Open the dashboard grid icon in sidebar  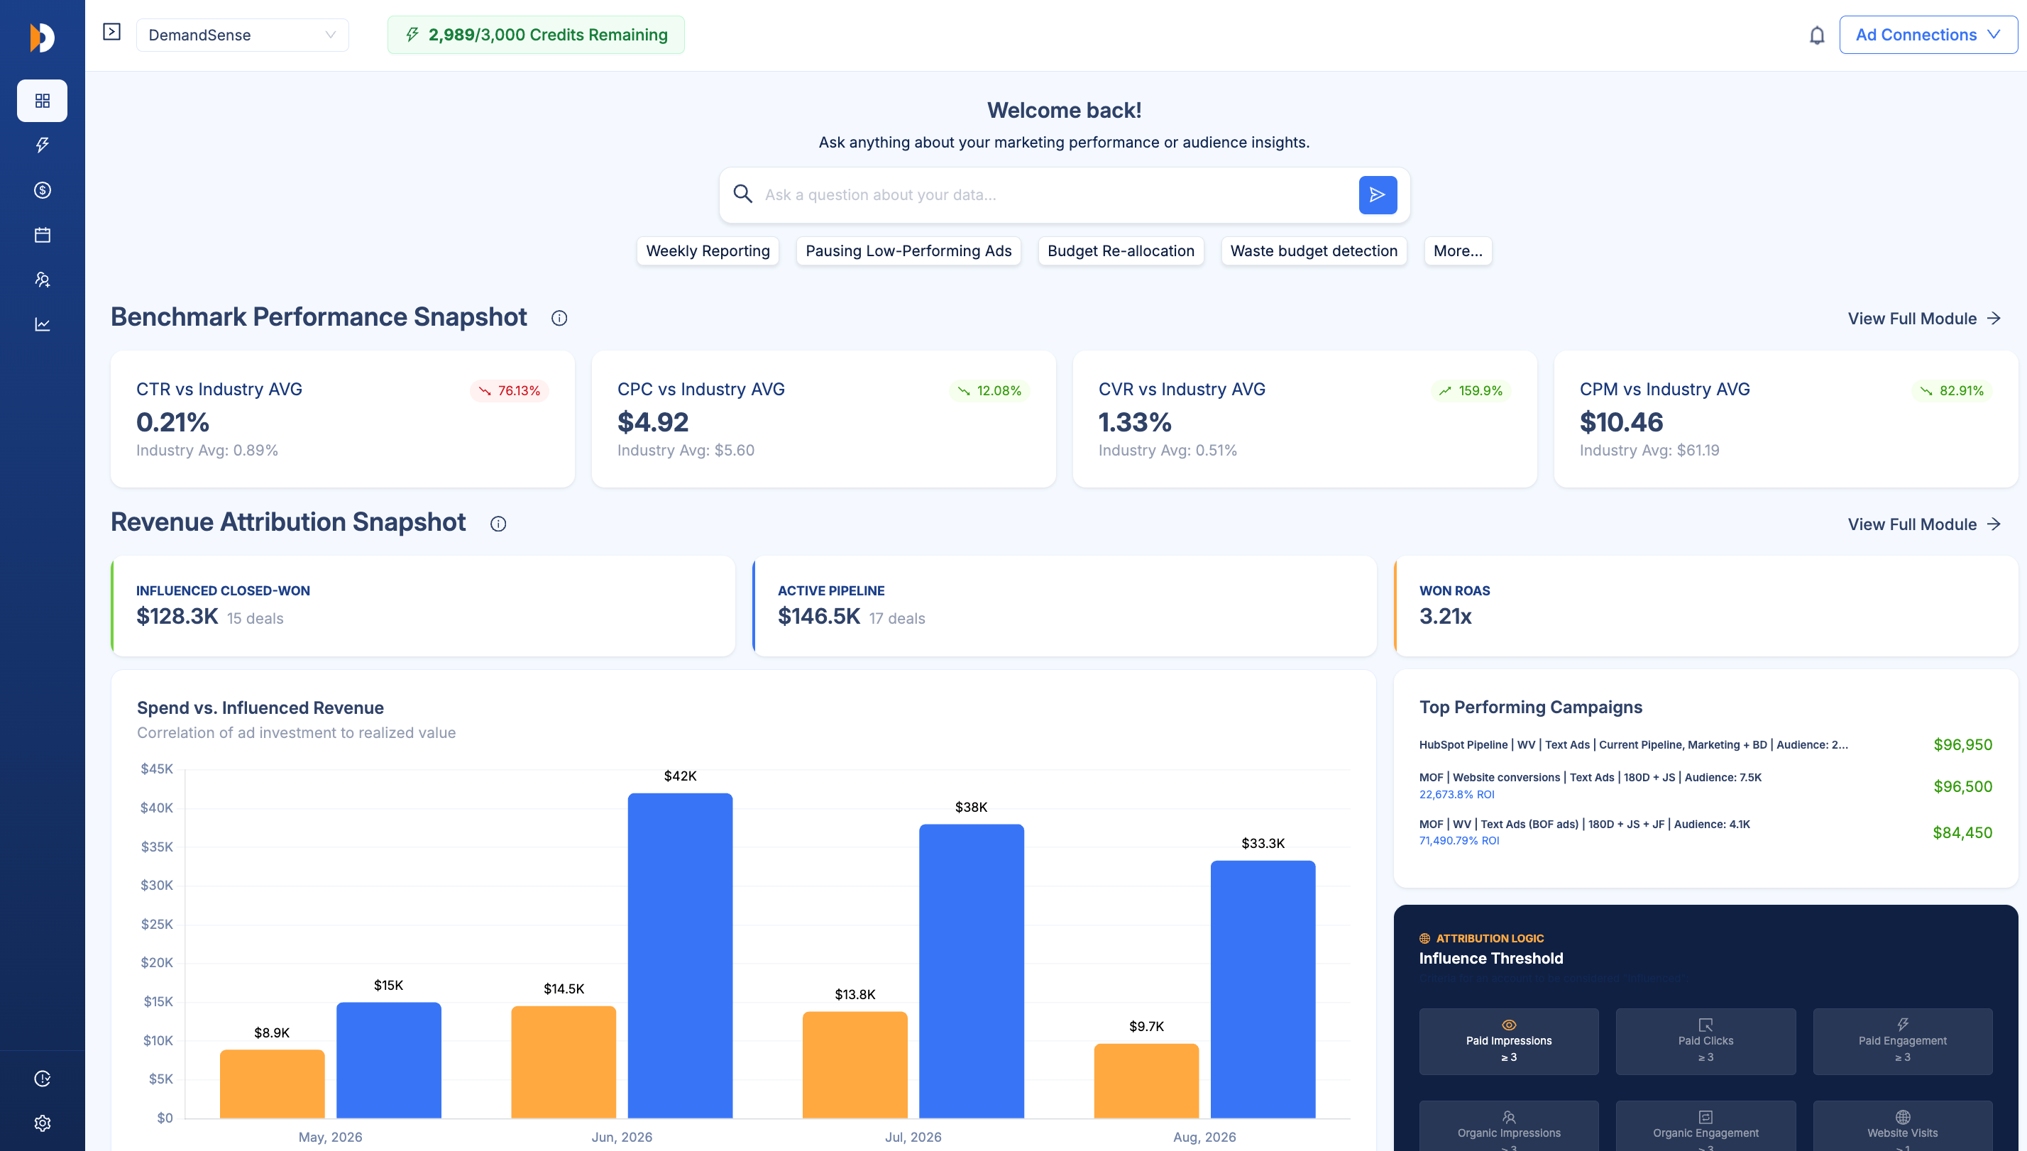coord(42,100)
